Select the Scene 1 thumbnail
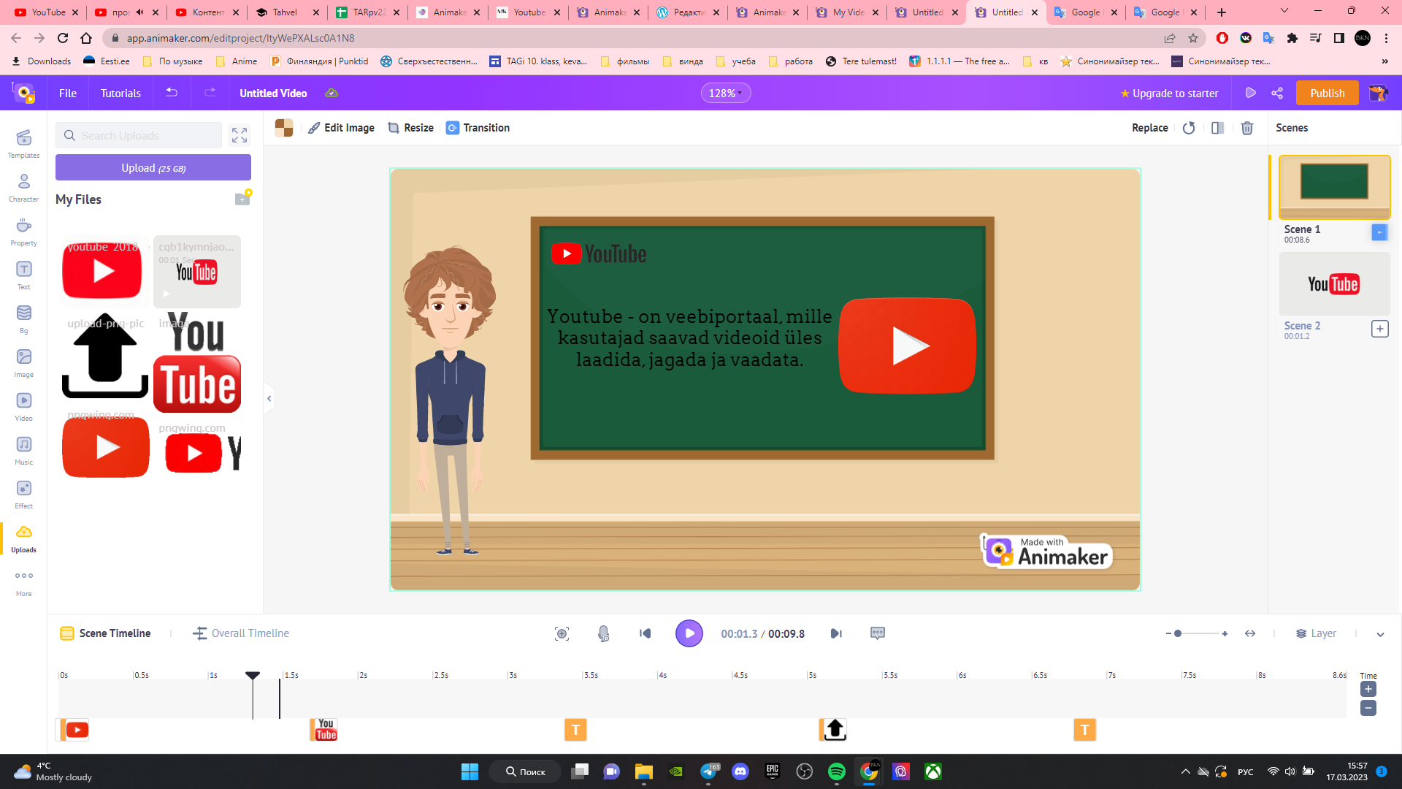Screen dimensions: 1402x789 (1334, 187)
